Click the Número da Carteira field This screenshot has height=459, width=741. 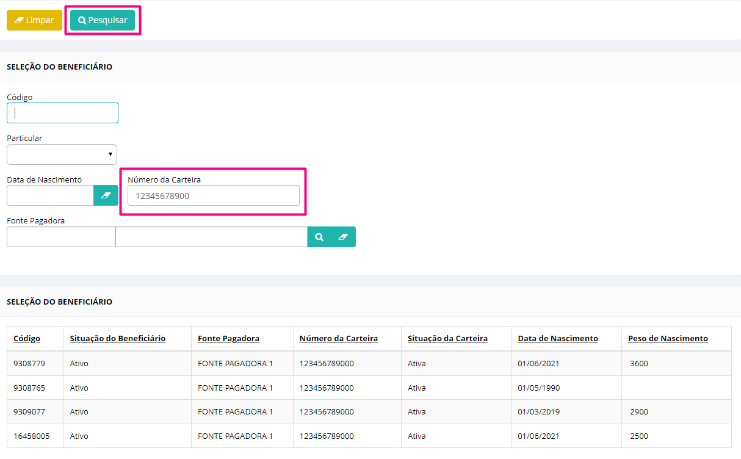coord(214,195)
